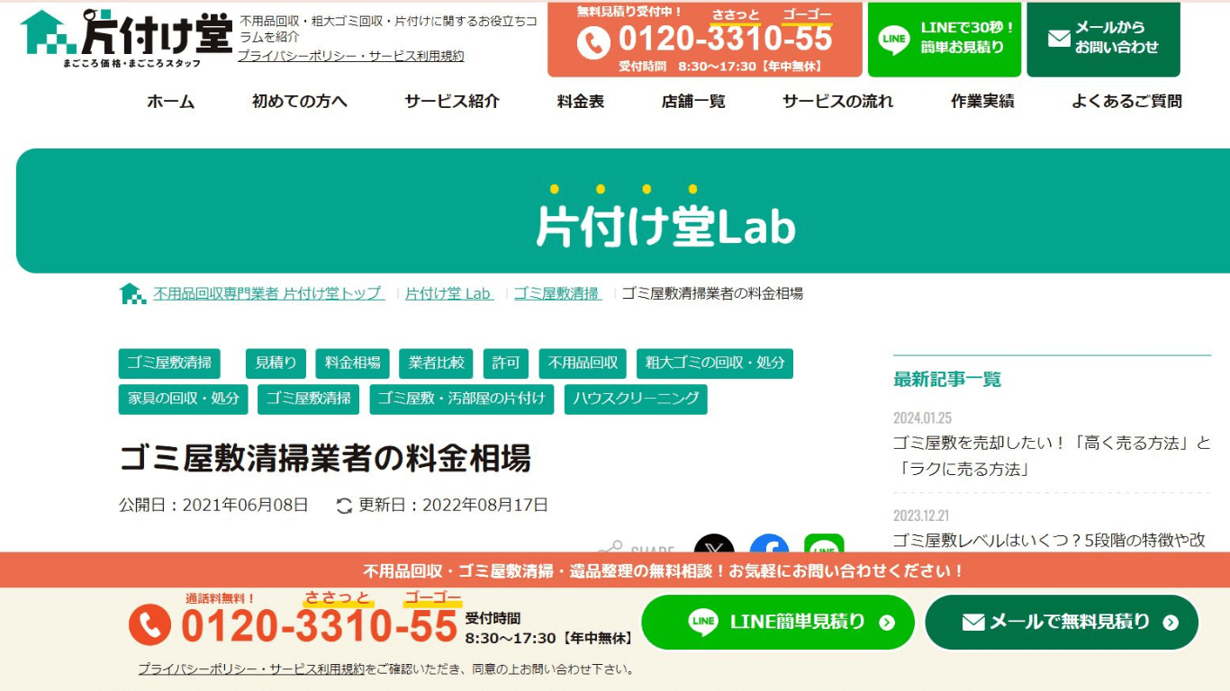
Task: Click the 業者比較 tag
Action: tap(436, 363)
